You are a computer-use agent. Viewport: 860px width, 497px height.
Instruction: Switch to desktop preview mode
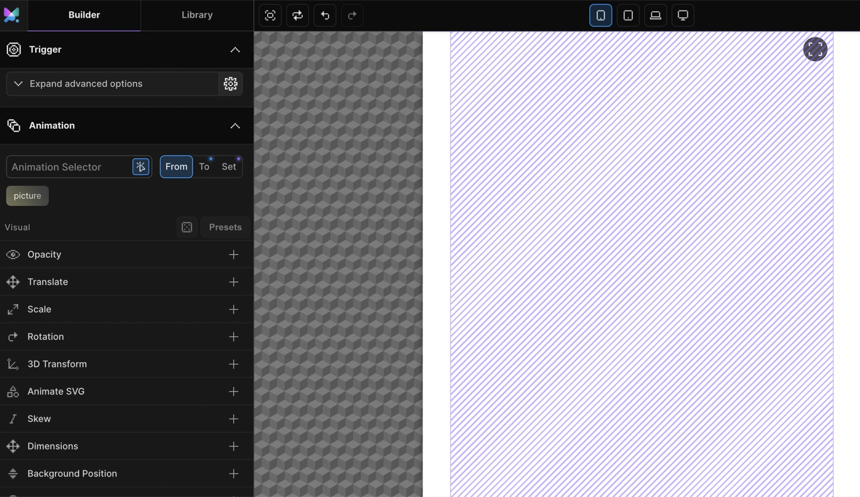[x=683, y=15]
